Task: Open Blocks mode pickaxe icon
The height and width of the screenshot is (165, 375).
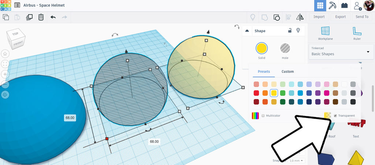Action: [332, 5]
